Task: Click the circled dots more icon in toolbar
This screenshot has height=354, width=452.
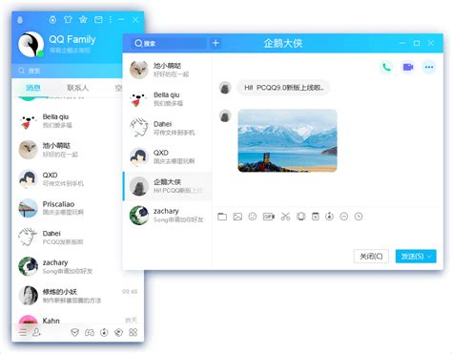Action: [x=344, y=217]
